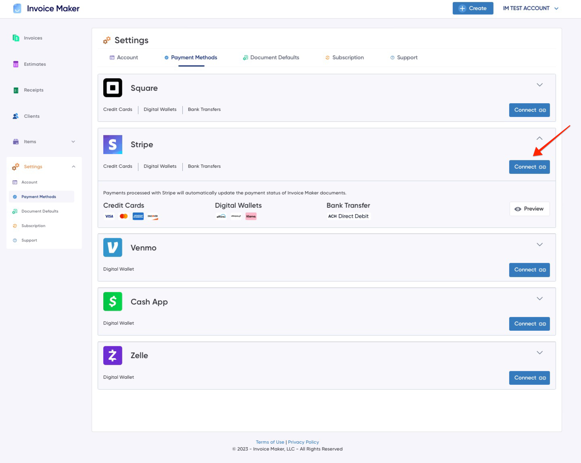
Task: Click the sidebar Document Defaults icon
Action: (x=15, y=211)
